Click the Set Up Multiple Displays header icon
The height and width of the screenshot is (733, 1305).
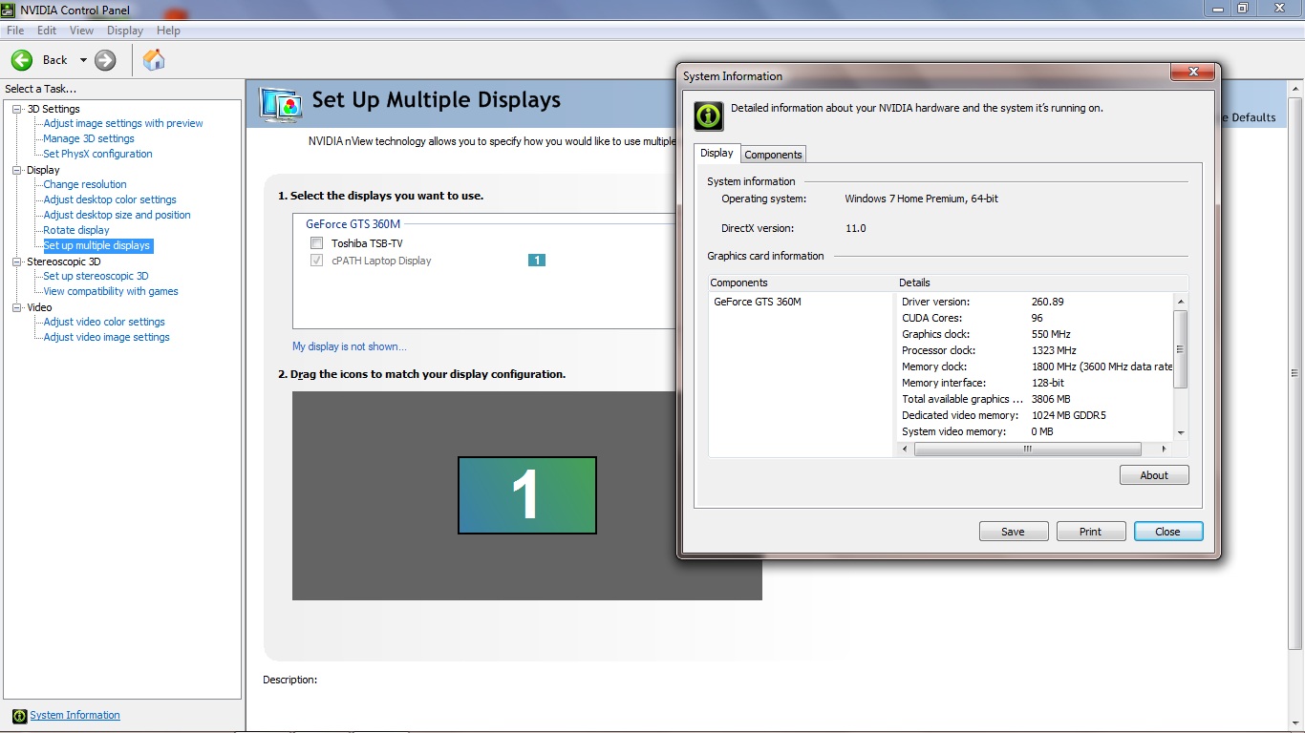click(x=281, y=104)
